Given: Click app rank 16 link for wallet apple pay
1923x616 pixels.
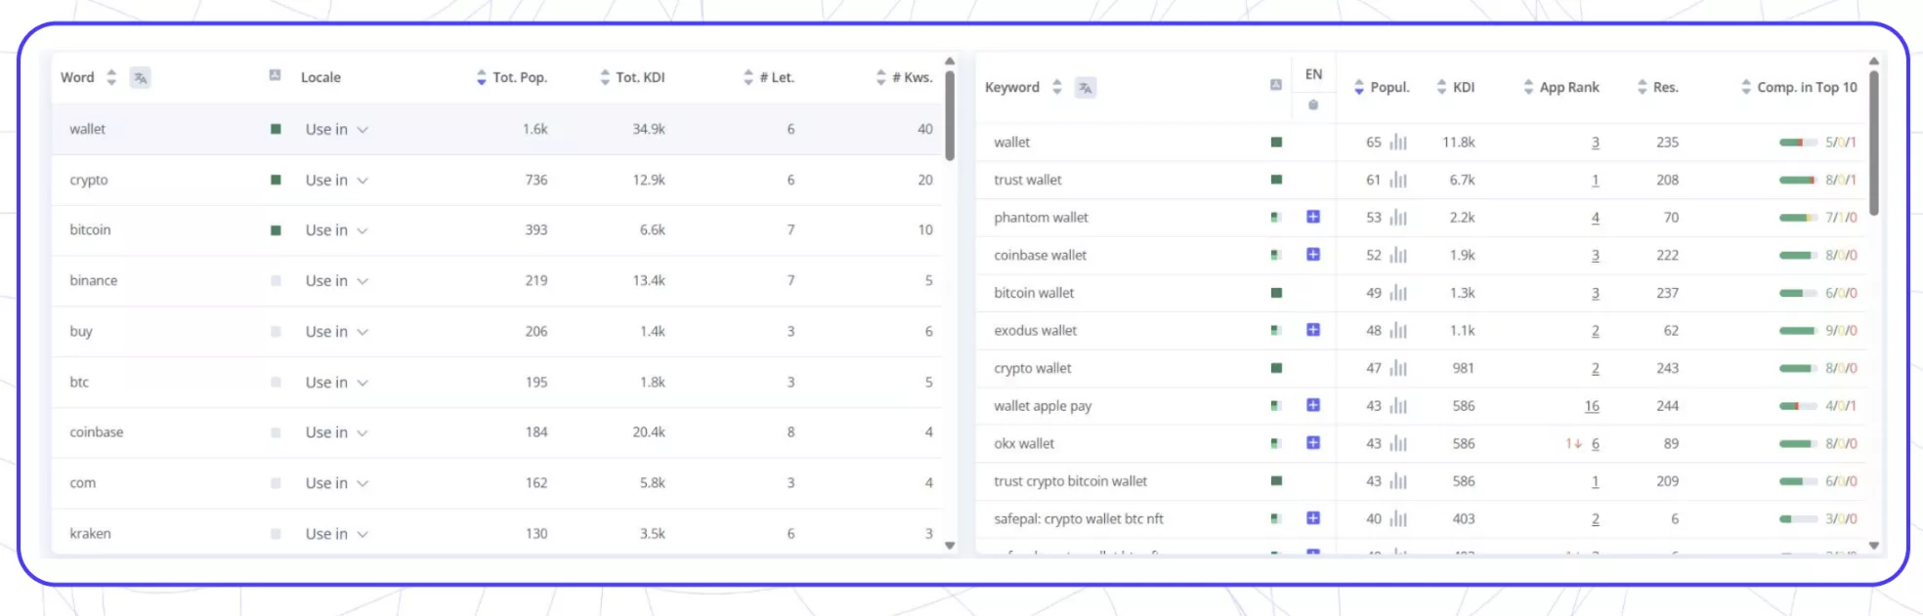Looking at the screenshot, I should (x=1592, y=406).
